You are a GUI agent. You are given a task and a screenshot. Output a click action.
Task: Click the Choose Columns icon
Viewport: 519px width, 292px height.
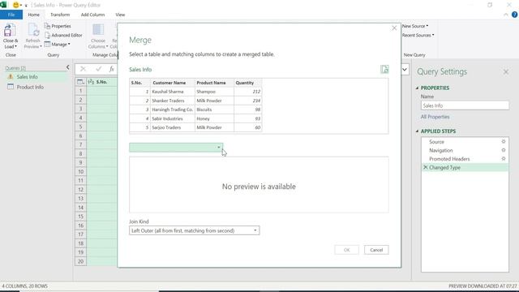coord(98,30)
